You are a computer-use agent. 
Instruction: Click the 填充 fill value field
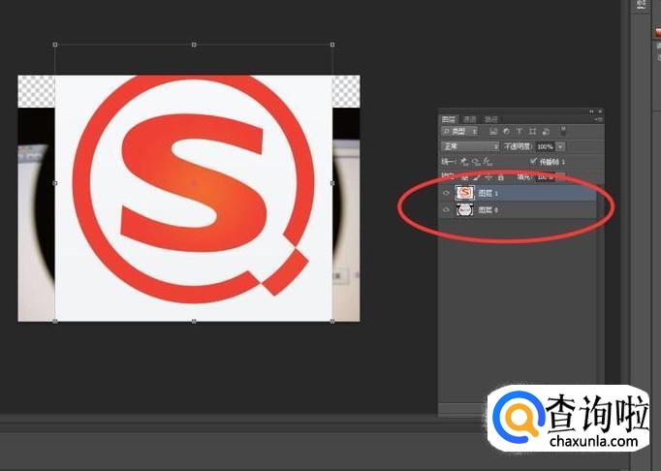pyautogui.click(x=545, y=177)
